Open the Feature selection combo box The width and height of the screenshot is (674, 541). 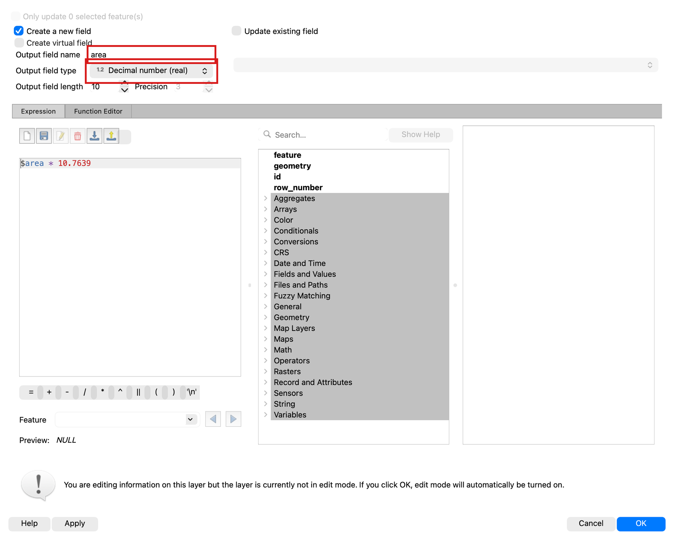pyautogui.click(x=127, y=419)
